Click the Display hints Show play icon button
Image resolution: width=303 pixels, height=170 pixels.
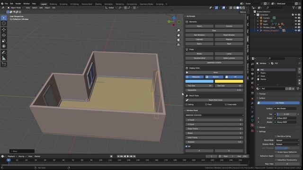tap(214, 72)
